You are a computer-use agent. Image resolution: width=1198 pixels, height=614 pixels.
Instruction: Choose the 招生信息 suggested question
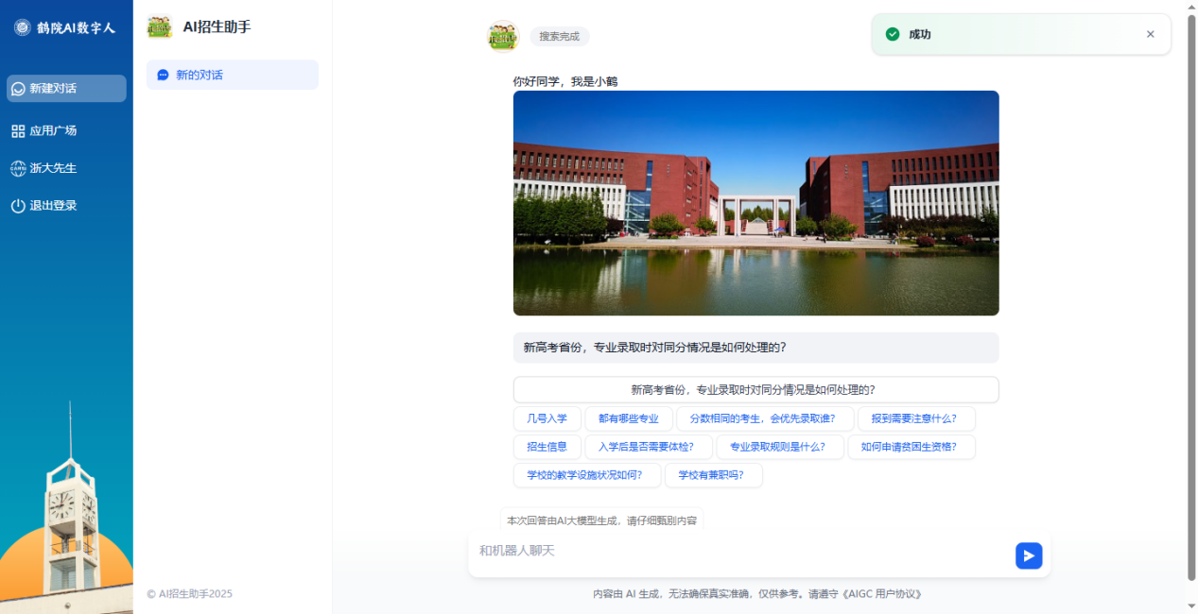pyautogui.click(x=547, y=447)
